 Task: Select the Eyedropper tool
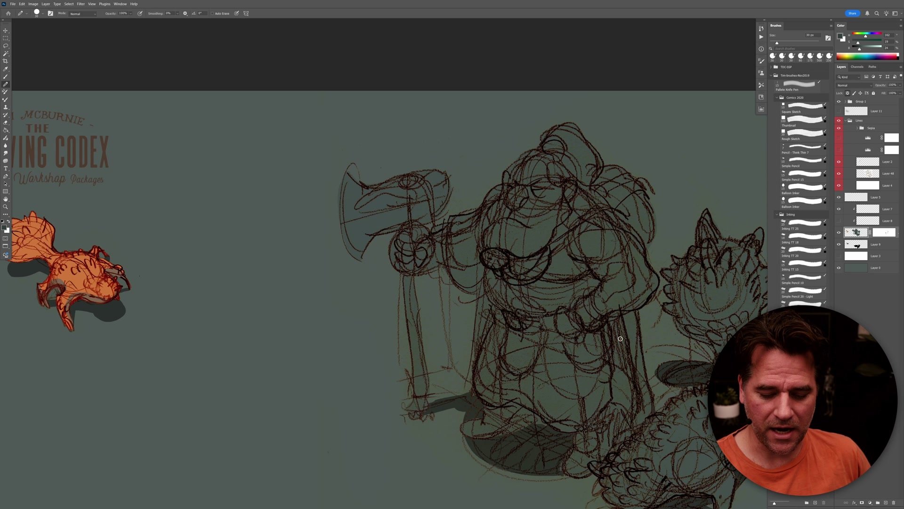[6, 69]
